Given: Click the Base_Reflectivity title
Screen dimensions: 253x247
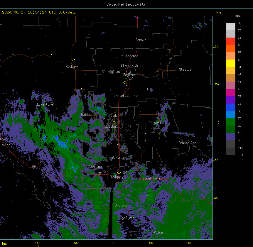Looking at the screenshot, I should 126,4.
